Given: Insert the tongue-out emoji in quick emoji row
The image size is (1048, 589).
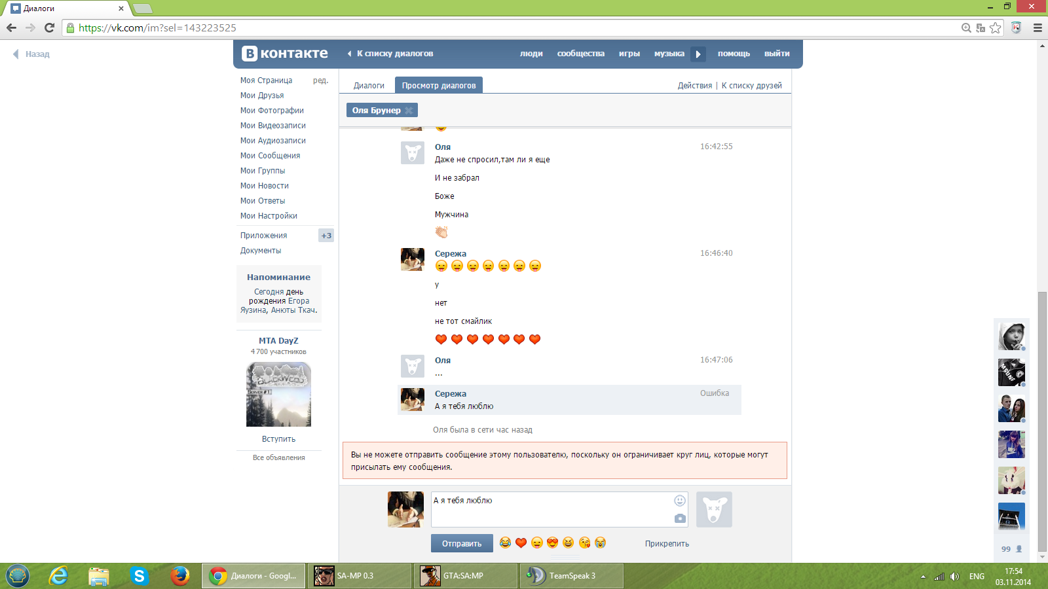Looking at the screenshot, I should 536,543.
